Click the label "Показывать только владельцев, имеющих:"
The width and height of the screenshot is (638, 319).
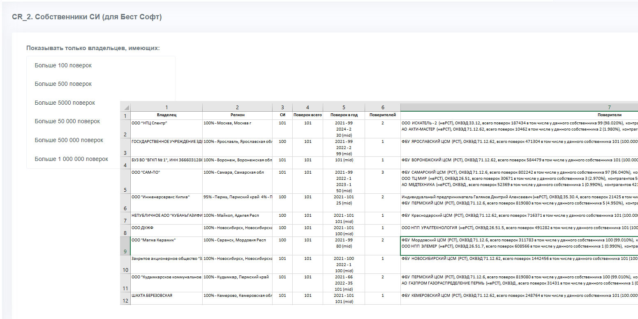click(93, 48)
